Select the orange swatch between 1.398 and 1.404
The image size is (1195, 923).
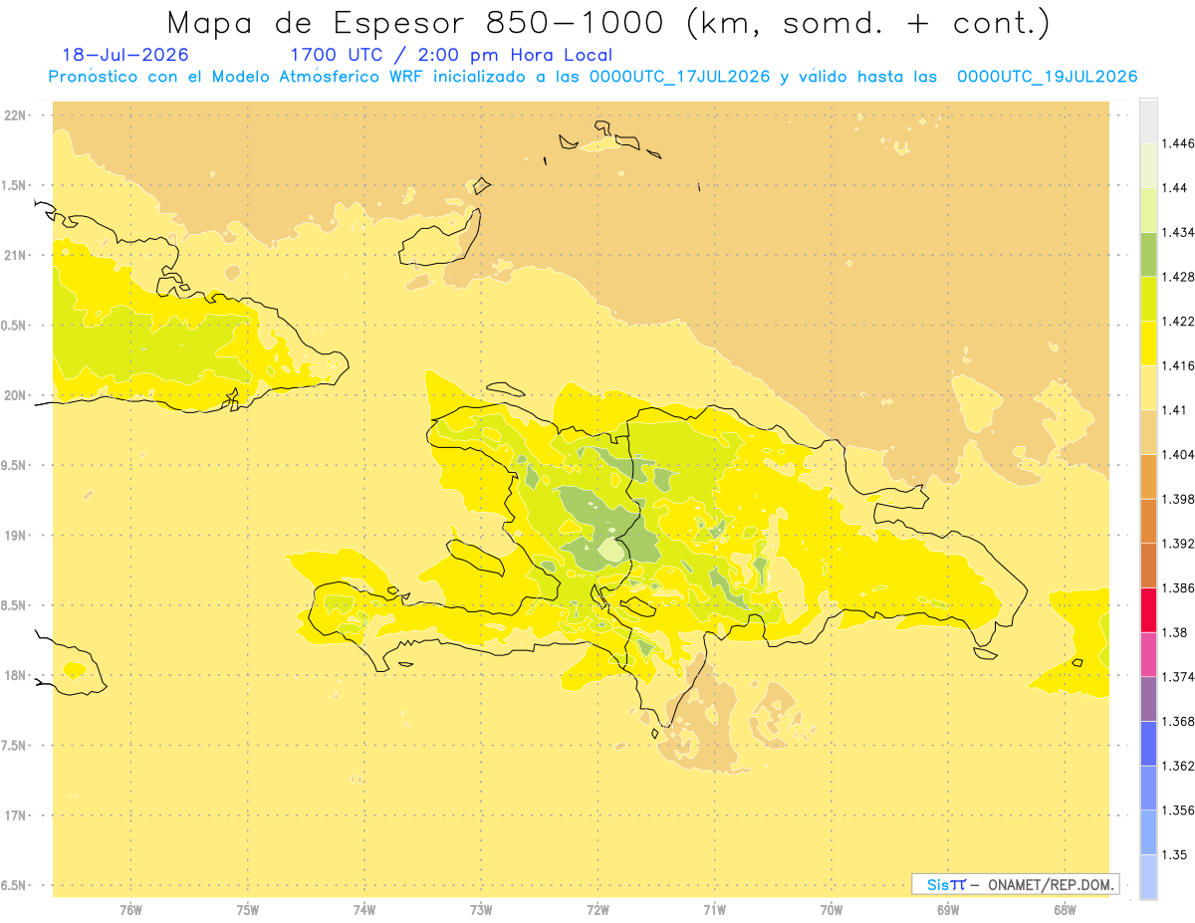tap(1148, 476)
